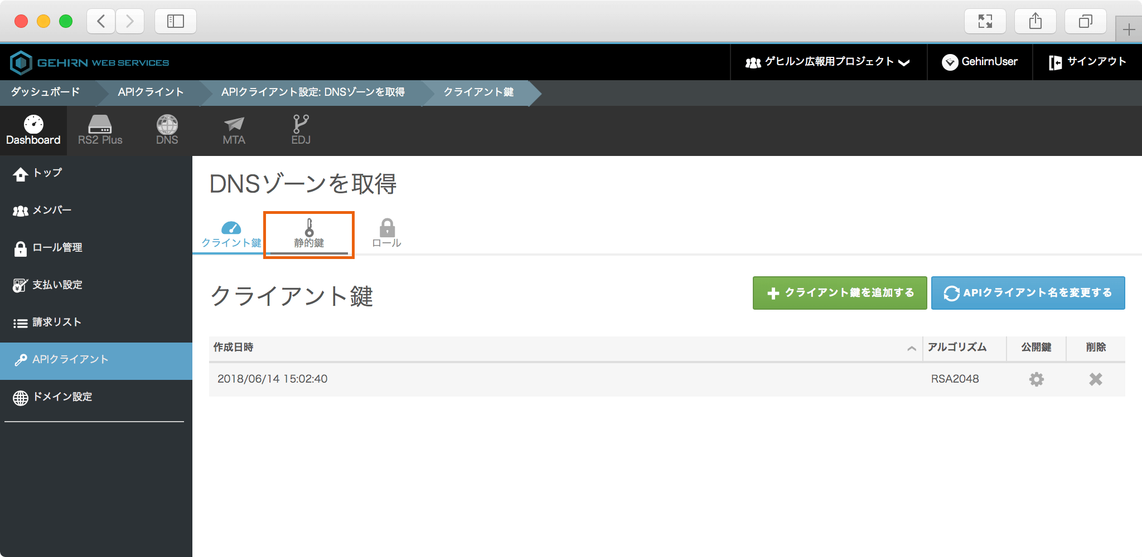
Task: Click the public key gear icon
Action: point(1036,379)
